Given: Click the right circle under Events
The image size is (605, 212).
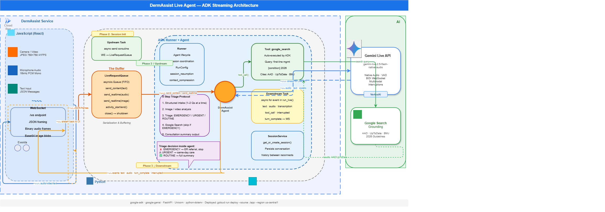Looking at the screenshot, I should 26,148.
